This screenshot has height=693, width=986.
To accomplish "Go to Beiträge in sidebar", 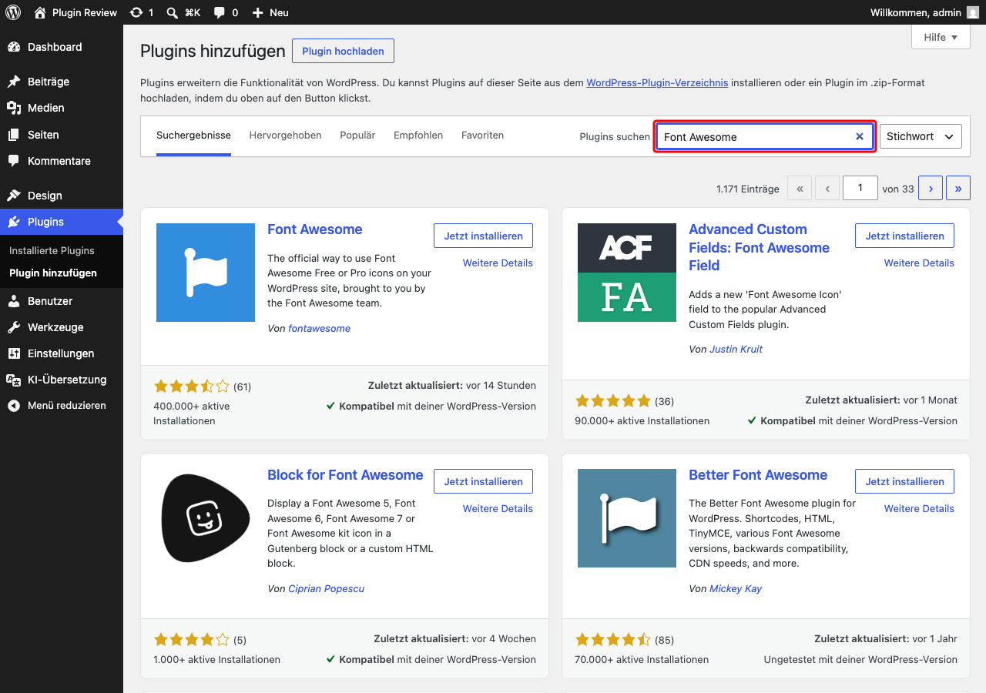I will point(62,82).
